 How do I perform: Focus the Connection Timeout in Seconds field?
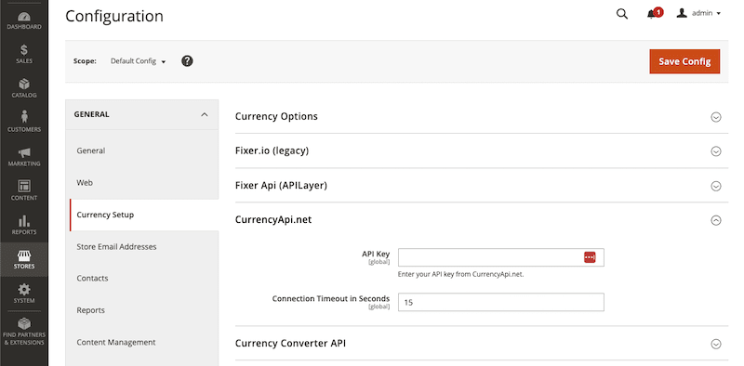[500, 302]
